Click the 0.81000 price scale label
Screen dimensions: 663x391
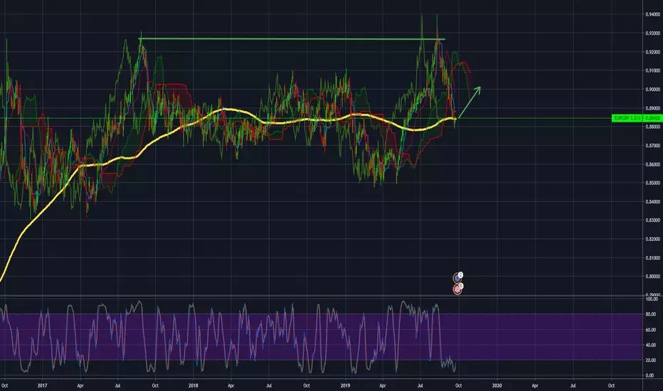pyautogui.click(x=652, y=258)
